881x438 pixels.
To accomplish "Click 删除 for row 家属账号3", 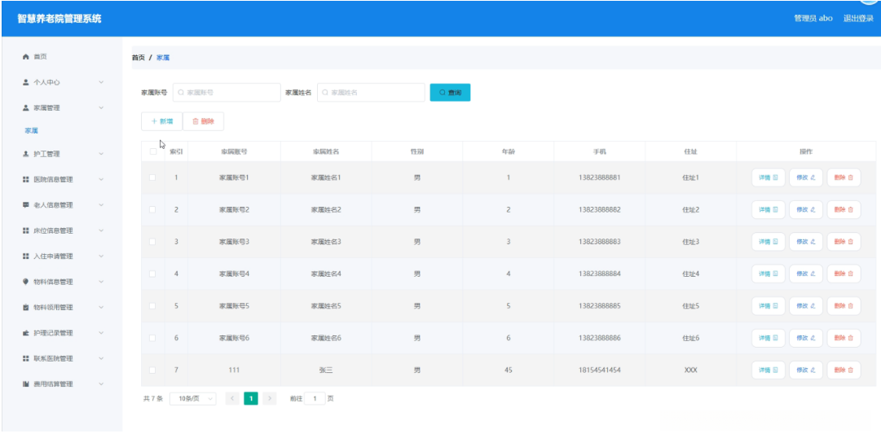I will pos(844,242).
